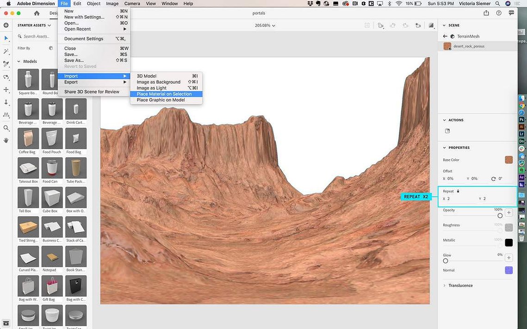Viewport: 527px width, 329px height.
Task: Click the Glow slider handle
Action: coord(445,261)
